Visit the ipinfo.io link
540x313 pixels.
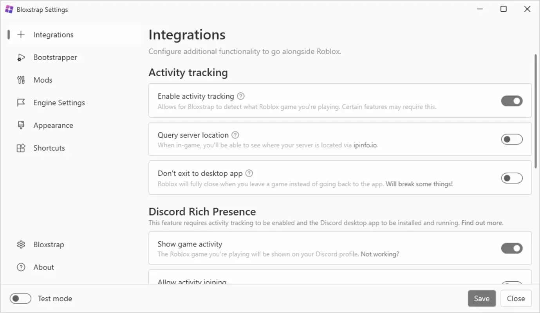[x=365, y=145]
